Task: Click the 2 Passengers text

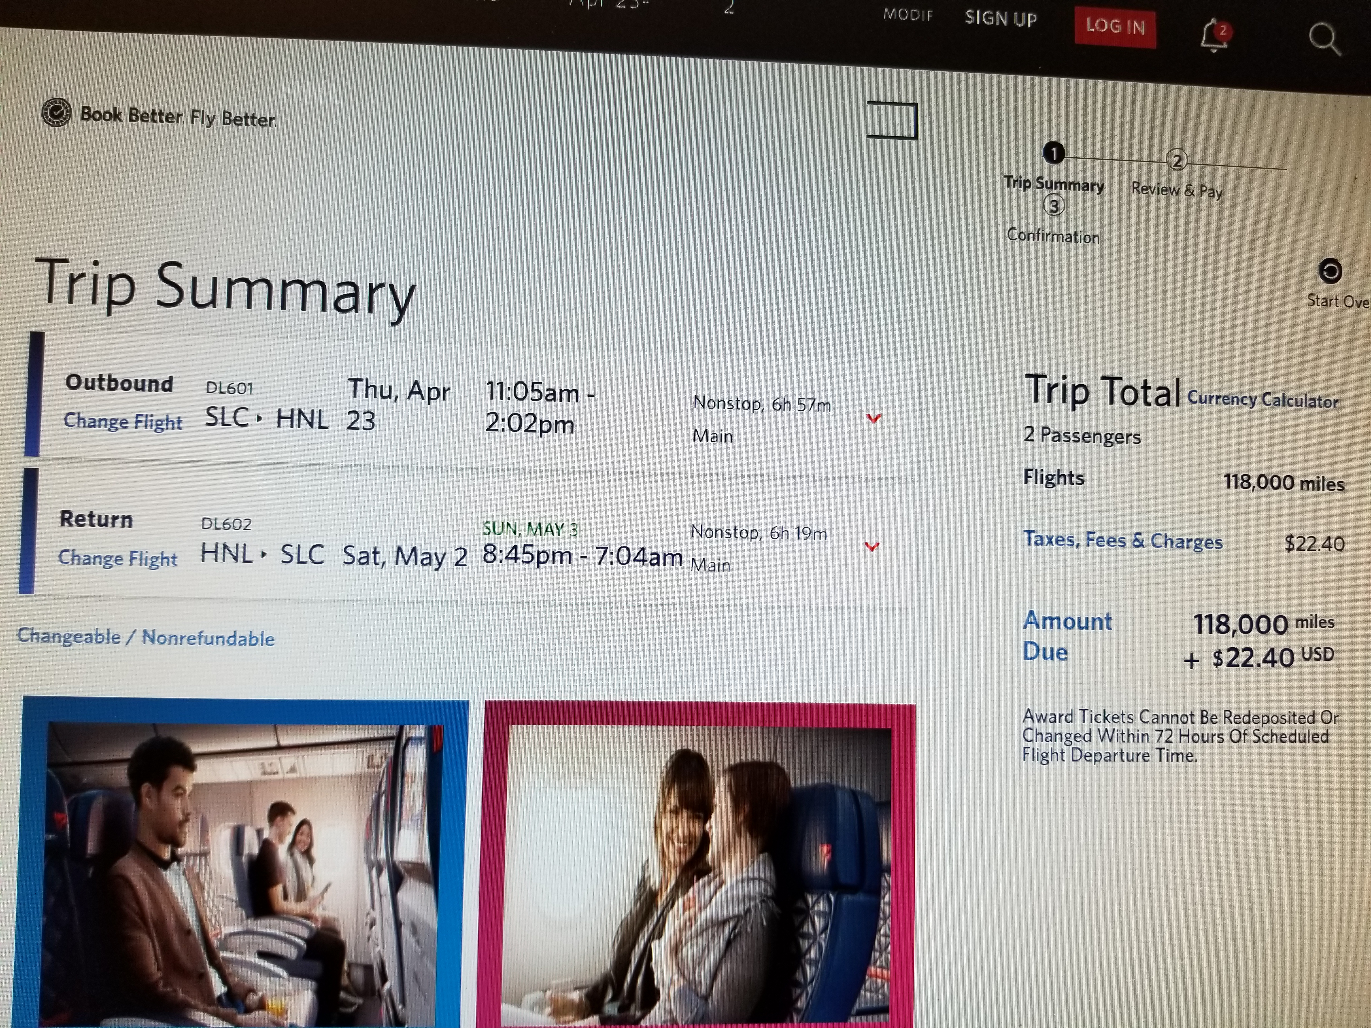Action: 1082,435
